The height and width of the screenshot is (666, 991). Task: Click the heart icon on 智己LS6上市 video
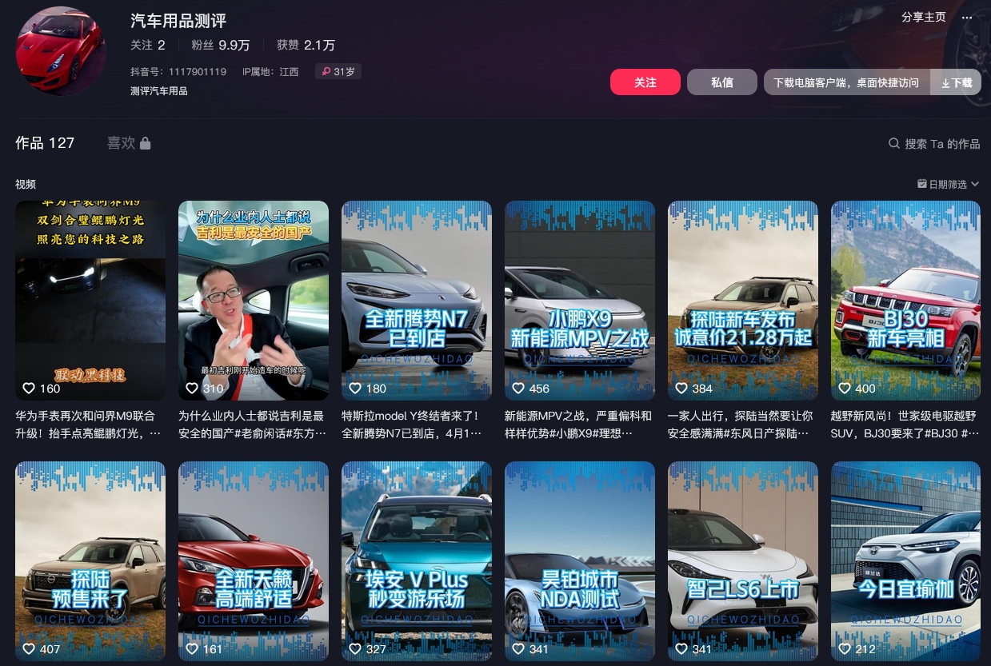[x=681, y=649]
